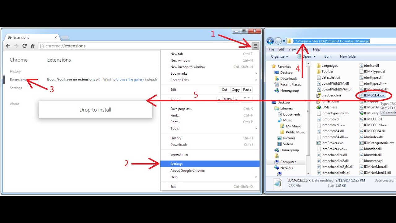
Task: Select the IDMGCExt.crx file
Action: [372, 95]
